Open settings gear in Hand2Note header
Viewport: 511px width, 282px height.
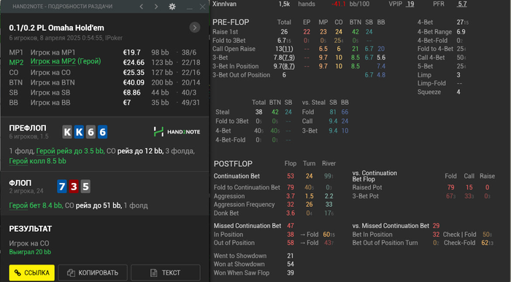[172, 7]
